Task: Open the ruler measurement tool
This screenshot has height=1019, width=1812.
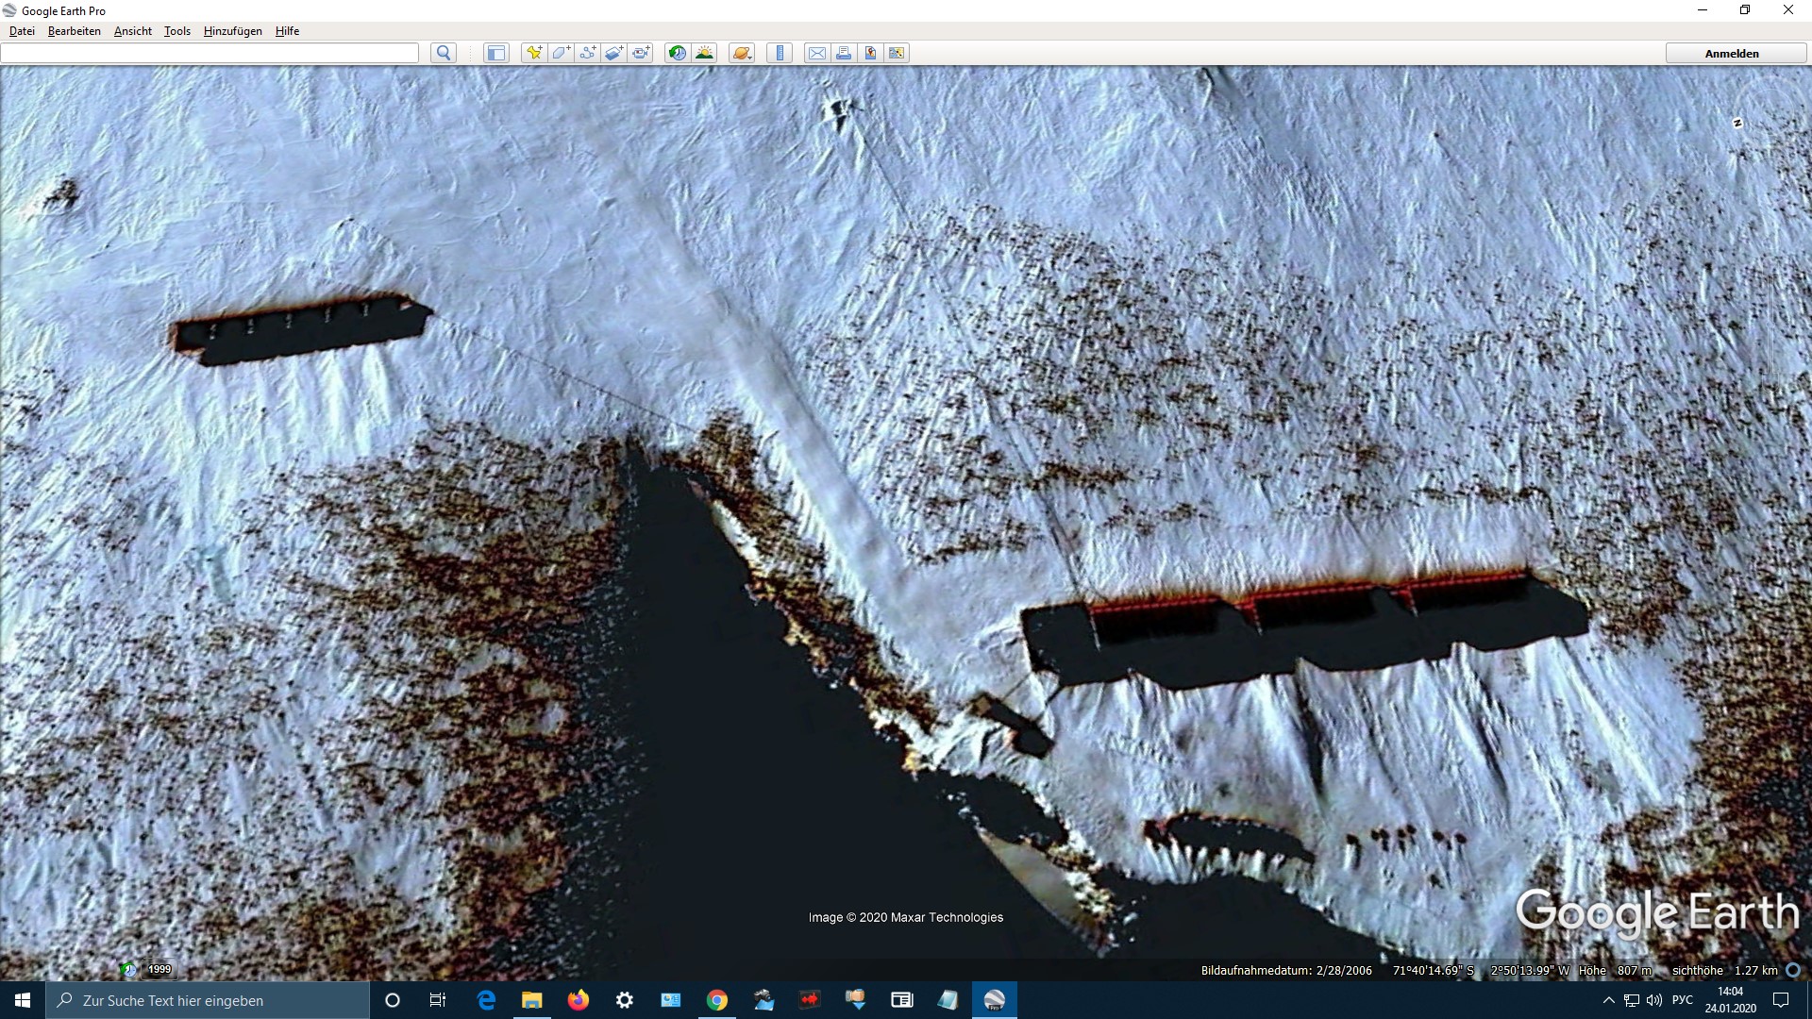Action: click(780, 53)
